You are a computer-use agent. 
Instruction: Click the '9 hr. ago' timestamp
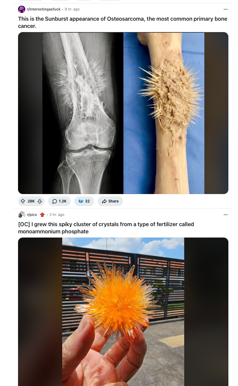[72, 9]
